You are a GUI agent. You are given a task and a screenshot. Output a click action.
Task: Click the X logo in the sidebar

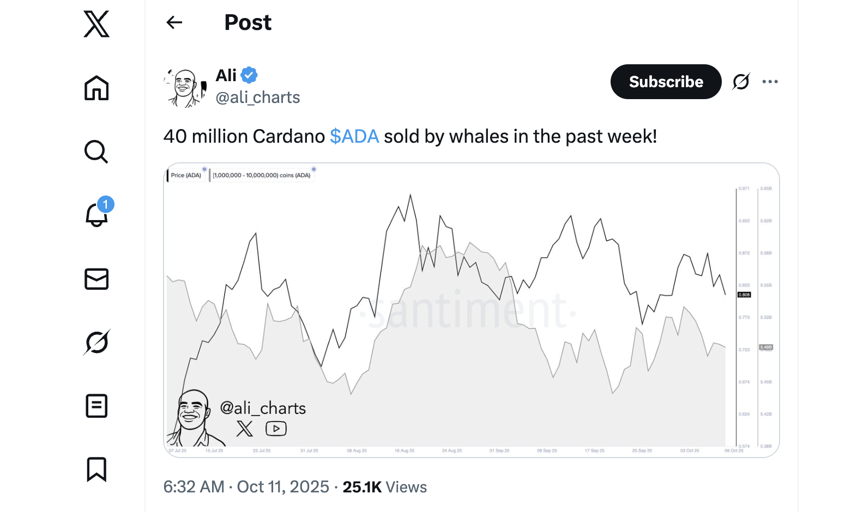pyautogui.click(x=96, y=24)
